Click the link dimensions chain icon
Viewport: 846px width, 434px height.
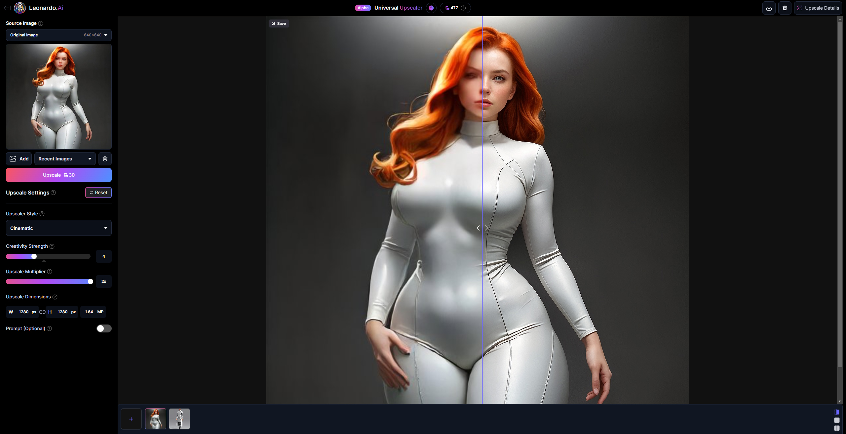(x=42, y=312)
